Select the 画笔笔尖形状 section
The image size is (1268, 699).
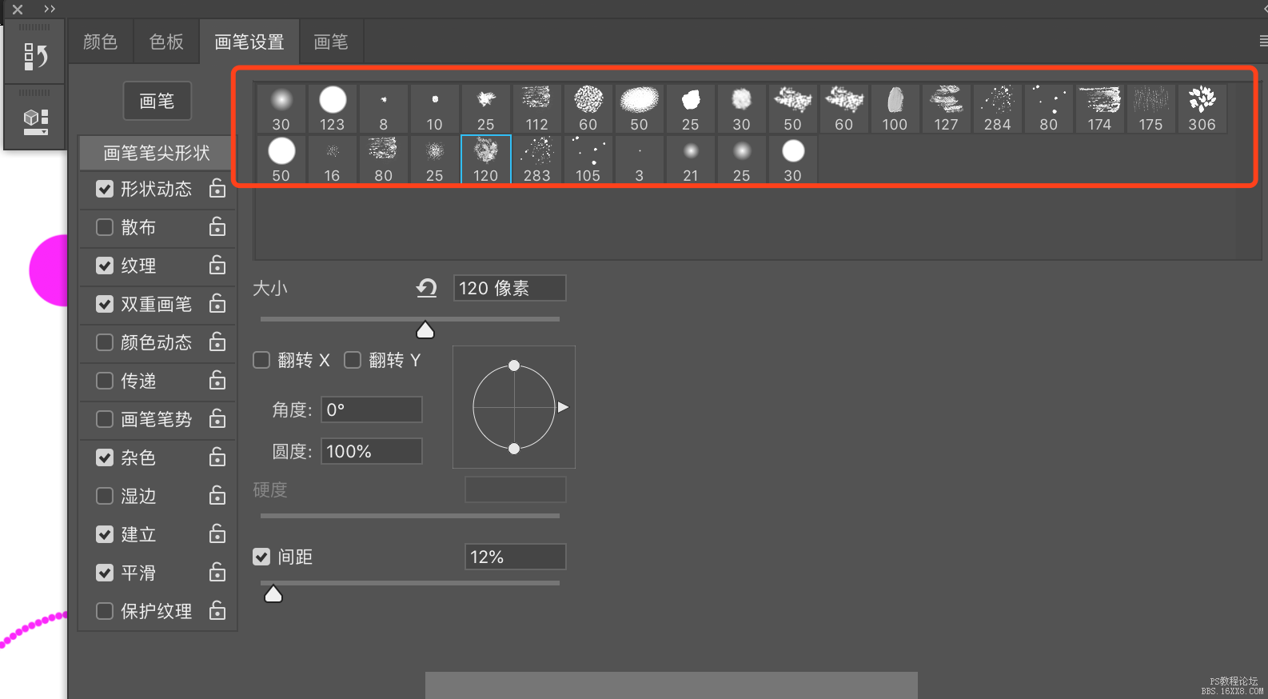click(157, 153)
